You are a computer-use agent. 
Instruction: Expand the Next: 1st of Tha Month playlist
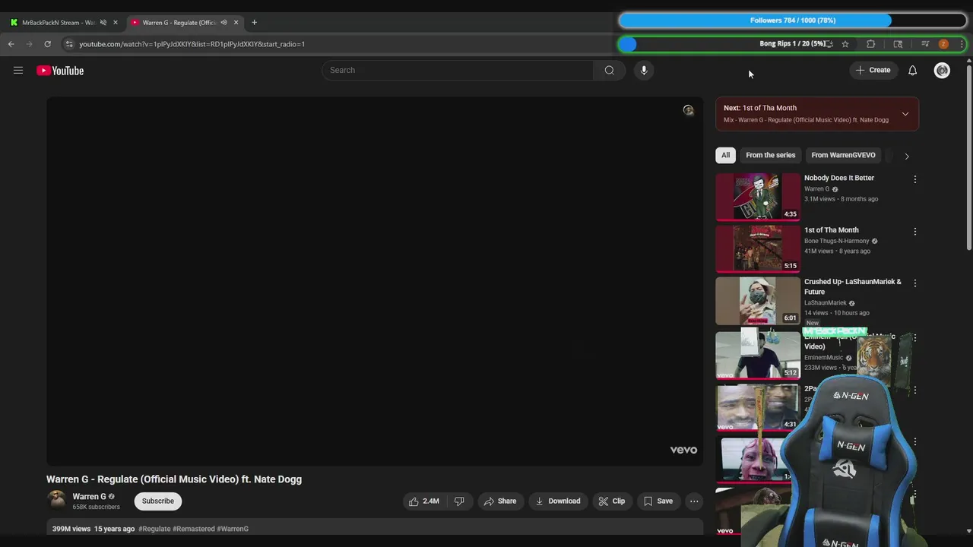click(x=905, y=114)
